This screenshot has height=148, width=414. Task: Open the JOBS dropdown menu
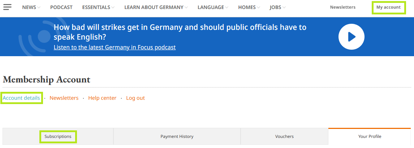coord(277,7)
